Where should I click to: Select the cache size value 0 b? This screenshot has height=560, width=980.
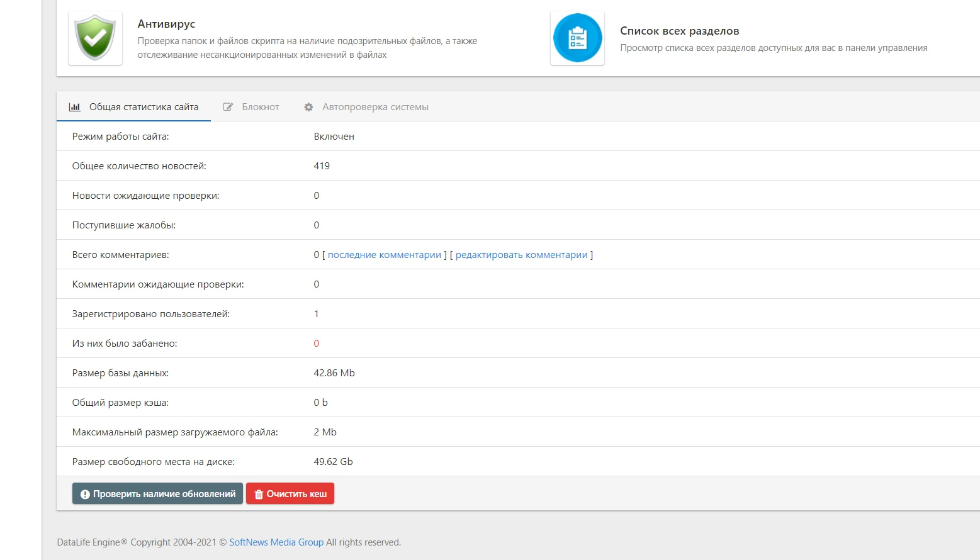[321, 403]
